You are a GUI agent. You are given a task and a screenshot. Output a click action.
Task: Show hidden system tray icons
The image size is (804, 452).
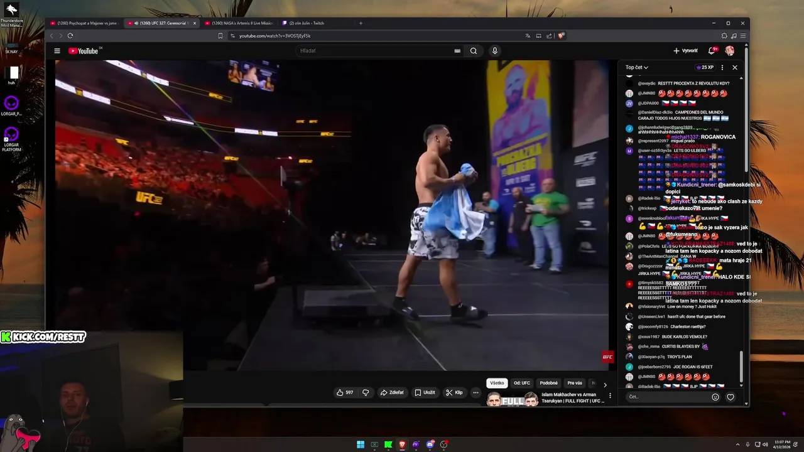pos(737,444)
